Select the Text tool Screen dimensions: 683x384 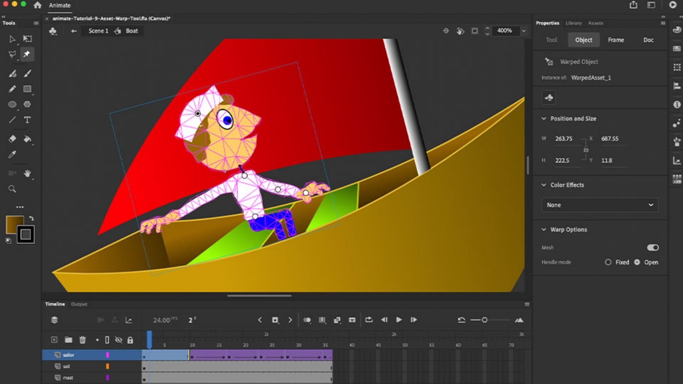tap(27, 120)
